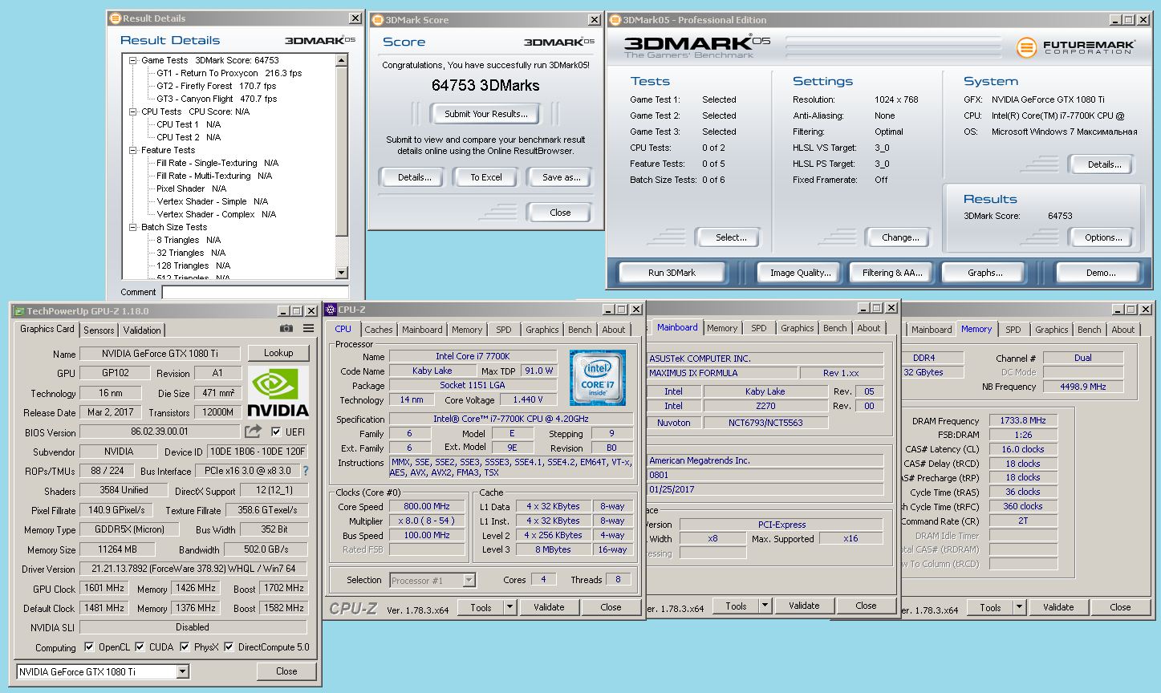Screen dimensions: 1161x693
Task: Switch to the Sensors tab in GPU-Z
Action: pyautogui.click(x=99, y=330)
